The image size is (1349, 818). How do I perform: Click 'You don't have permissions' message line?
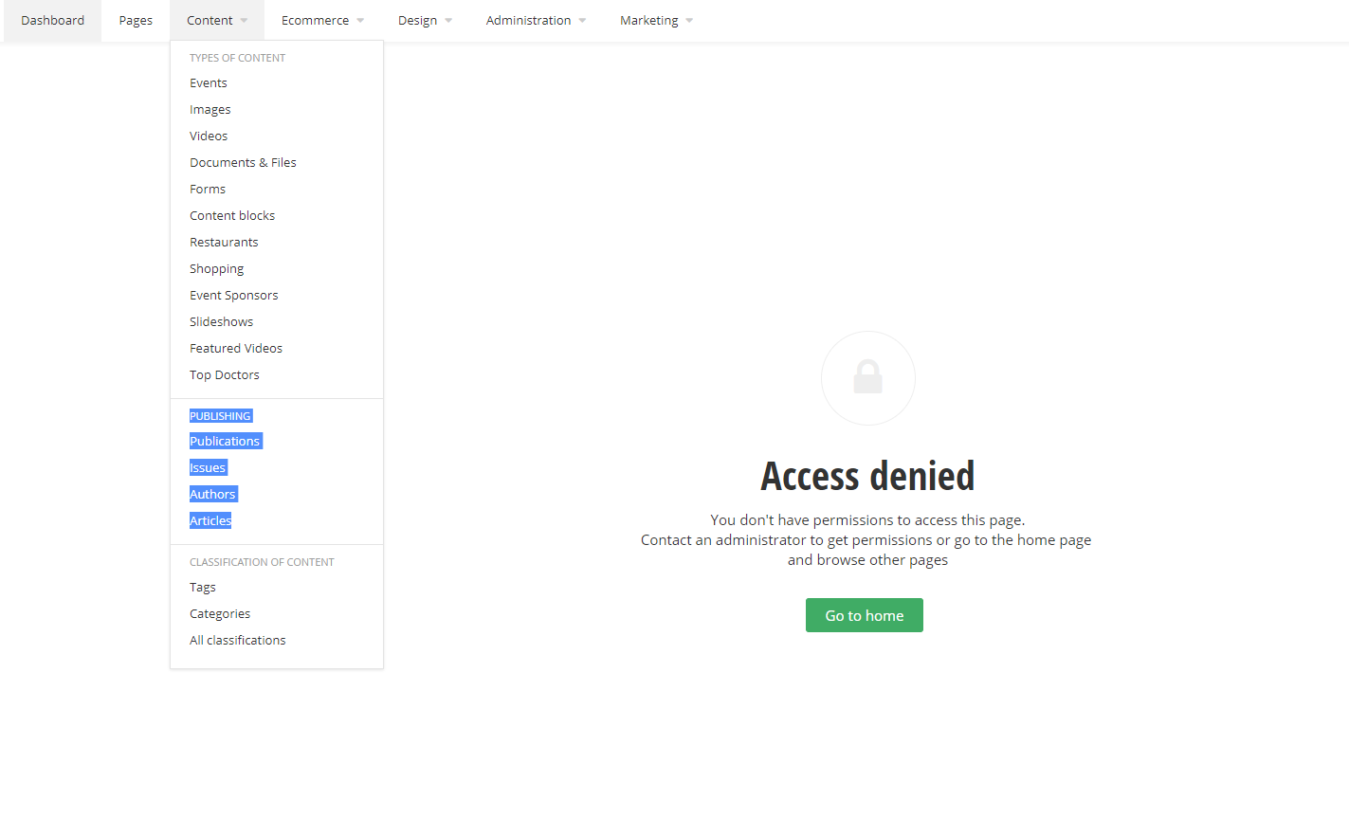click(x=867, y=520)
